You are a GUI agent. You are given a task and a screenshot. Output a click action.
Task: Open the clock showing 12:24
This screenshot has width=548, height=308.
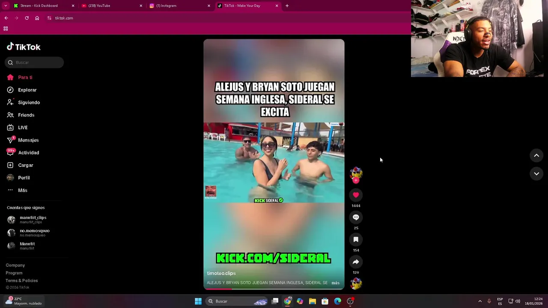(x=534, y=301)
